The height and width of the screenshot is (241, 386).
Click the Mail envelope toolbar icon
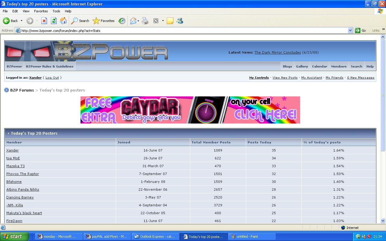click(133, 21)
